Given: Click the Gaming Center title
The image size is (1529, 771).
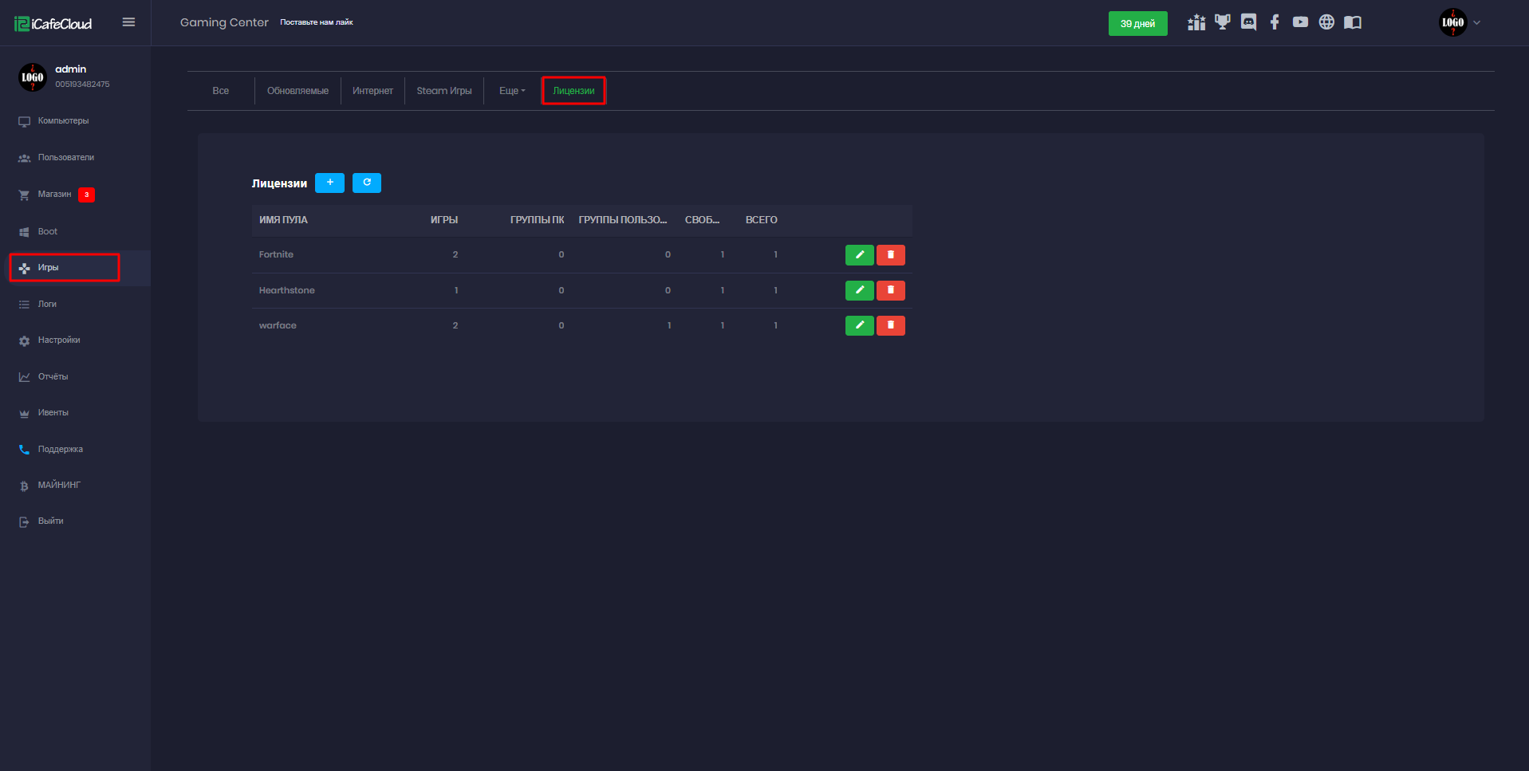Looking at the screenshot, I should (224, 22).
